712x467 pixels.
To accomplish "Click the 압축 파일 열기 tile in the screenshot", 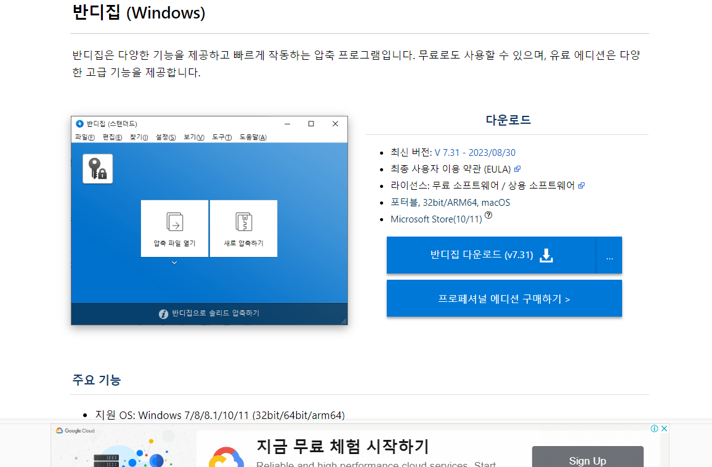I will coord(174,229).
